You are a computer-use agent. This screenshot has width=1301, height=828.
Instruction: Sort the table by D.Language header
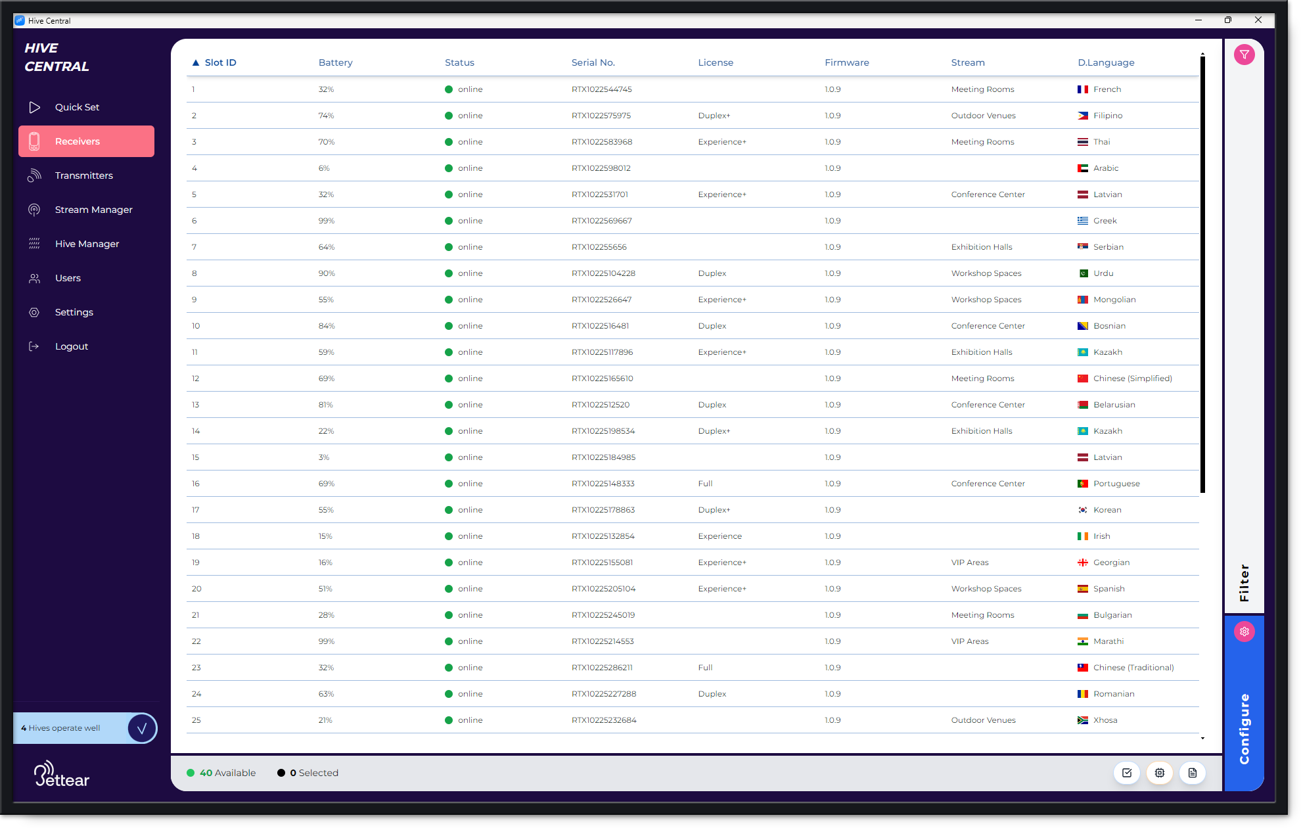1106,62
